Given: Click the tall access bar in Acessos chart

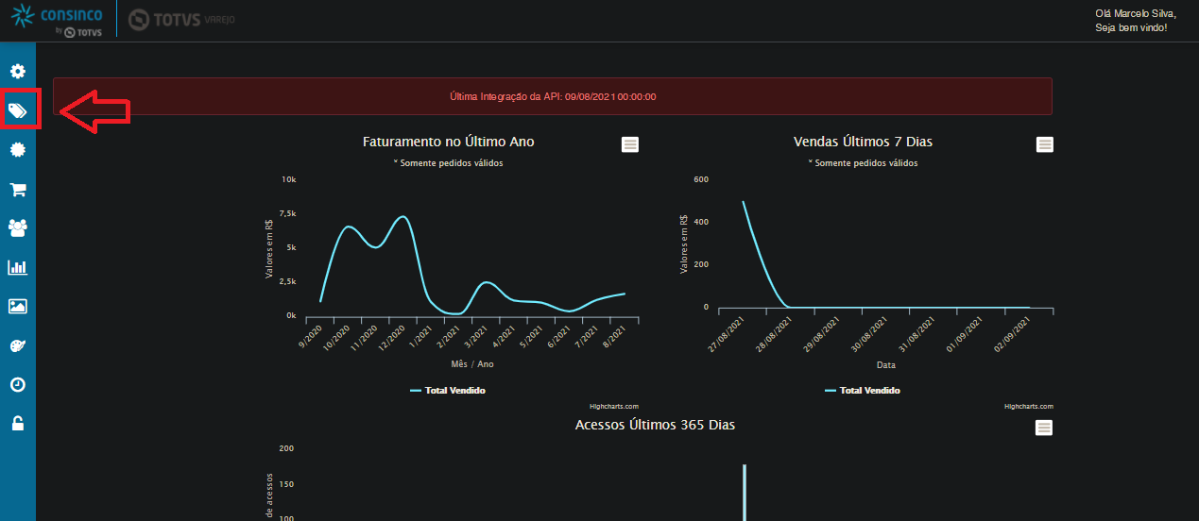Looking at the screenshot, I should (745, 492).
